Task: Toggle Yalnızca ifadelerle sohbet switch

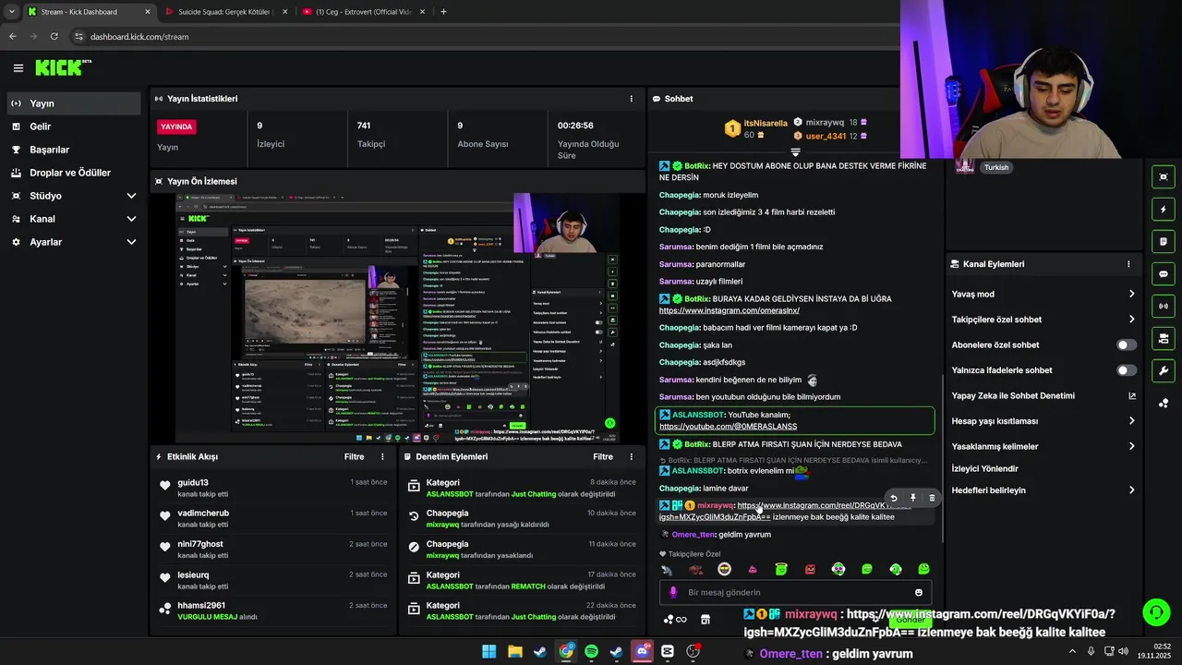Action: pos(1127,370)
